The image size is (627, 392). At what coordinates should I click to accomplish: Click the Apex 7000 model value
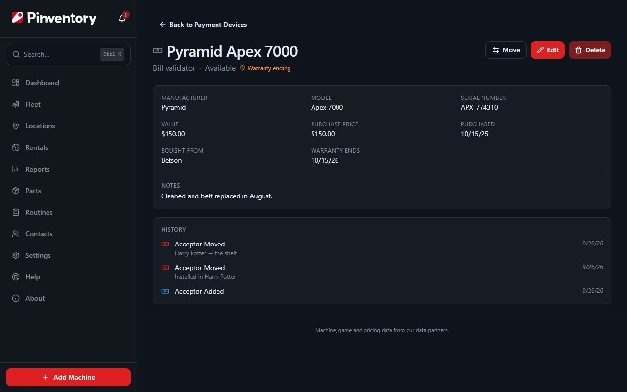tap(327, 107)
